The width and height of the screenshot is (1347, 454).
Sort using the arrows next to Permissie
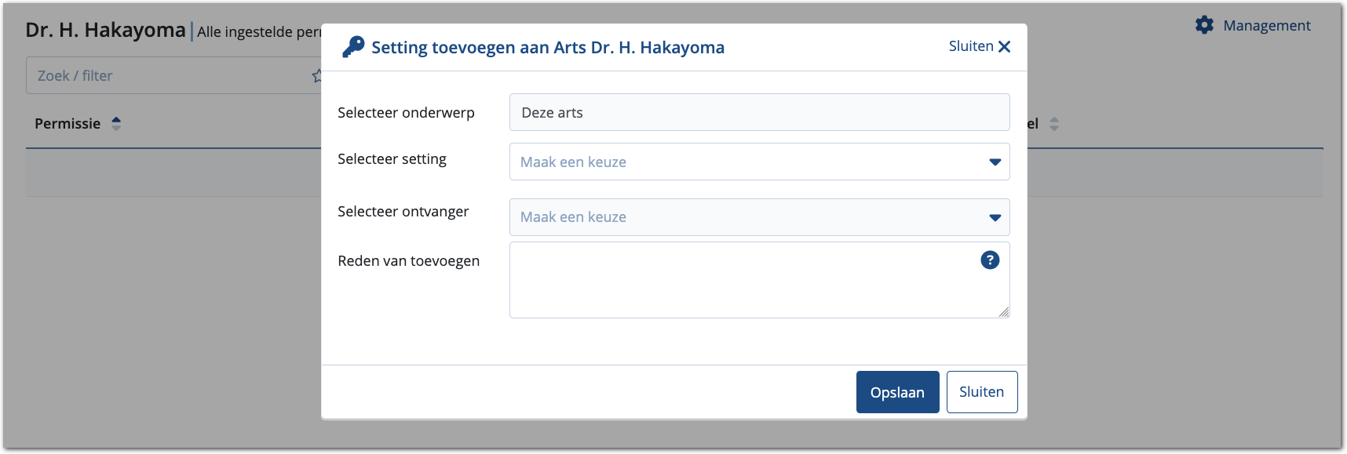[116, 124]
